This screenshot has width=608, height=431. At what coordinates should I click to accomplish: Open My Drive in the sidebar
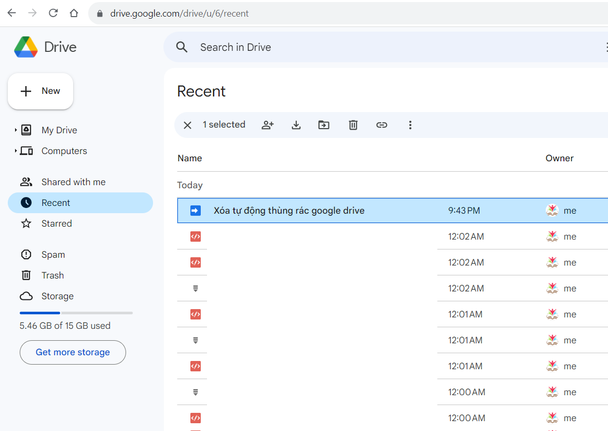[x=59, y=130]
